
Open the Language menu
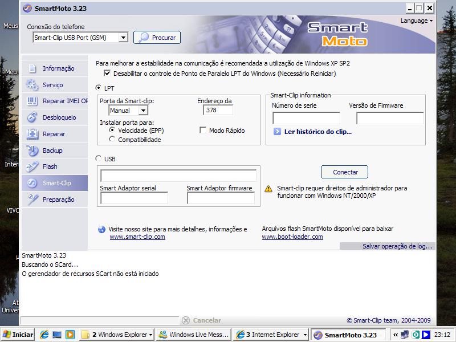417,21
